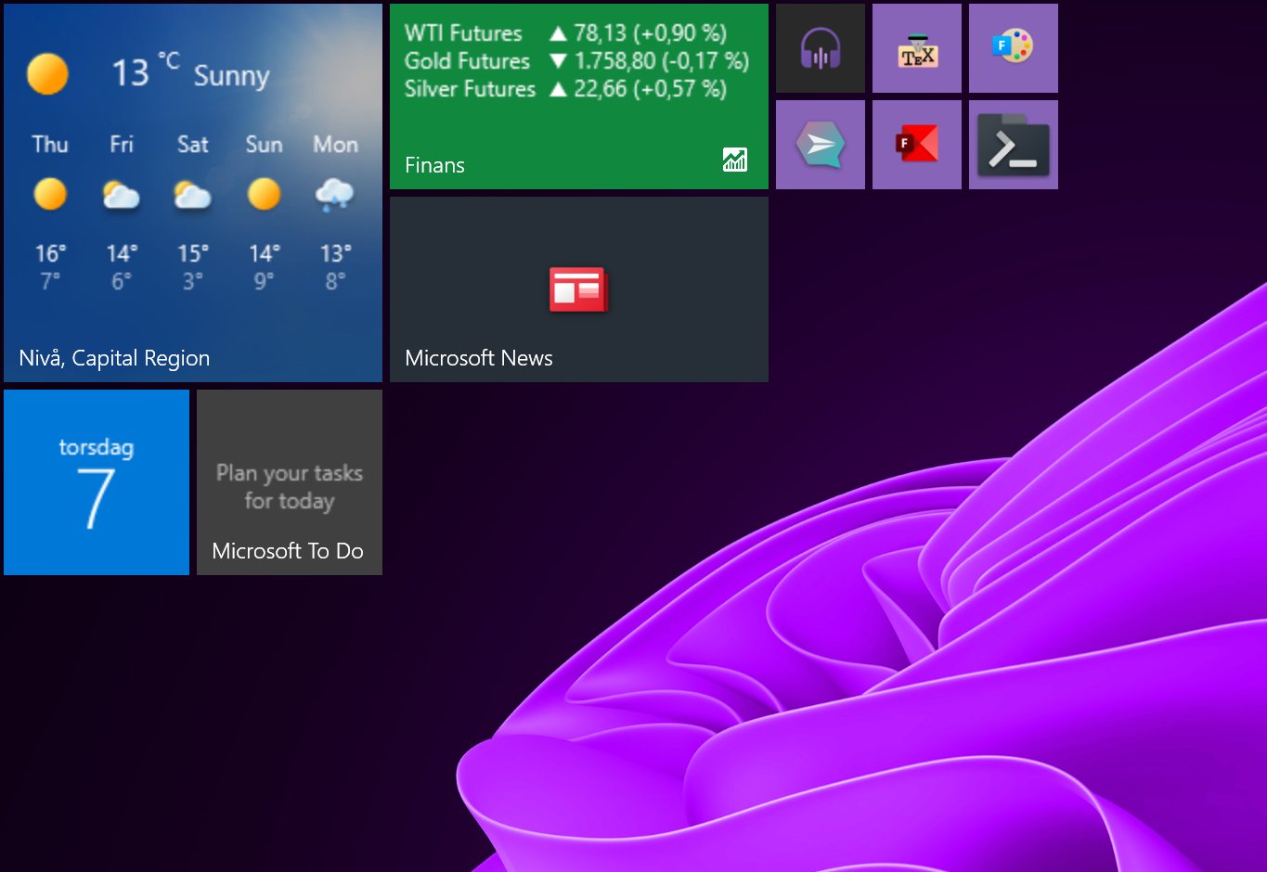Click the sun icon next to 13 degrees
The height and width of the screenshot is (872, 1267).
tap(48, 73)
